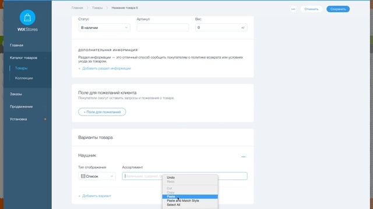The image size is (373, 209).
Task: Choose Paste in the context menu
Action: pos(190,197)
